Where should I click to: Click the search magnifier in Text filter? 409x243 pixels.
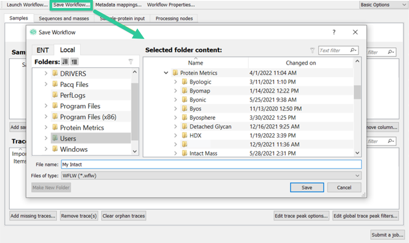pyautogui.click(x=353, y=50)
